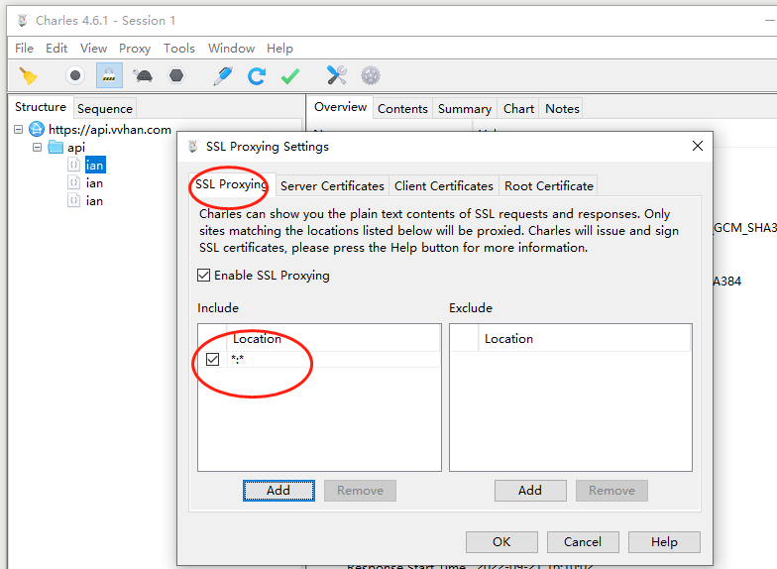Viewport: 777px width, 569px height.
Task: Click the Charles app icon in title bar
Action: pyautogui.click(x=23, y=20)
